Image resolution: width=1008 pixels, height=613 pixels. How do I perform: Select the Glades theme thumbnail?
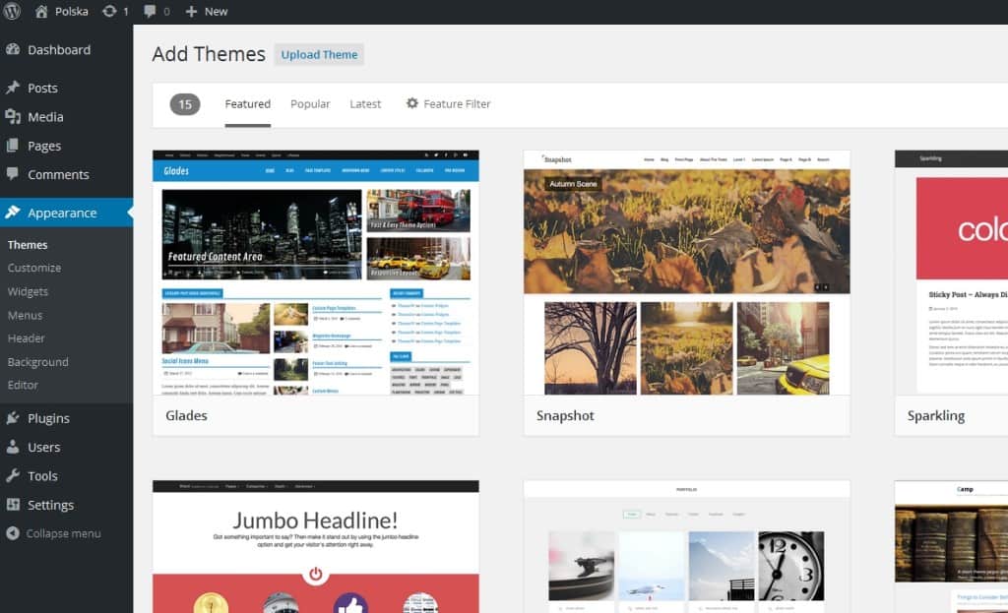pos(316,273)
